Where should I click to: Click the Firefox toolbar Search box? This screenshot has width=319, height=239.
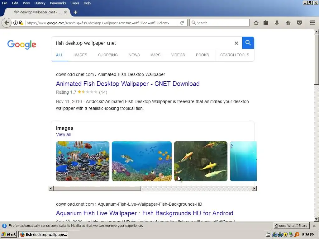coord(219,23)
